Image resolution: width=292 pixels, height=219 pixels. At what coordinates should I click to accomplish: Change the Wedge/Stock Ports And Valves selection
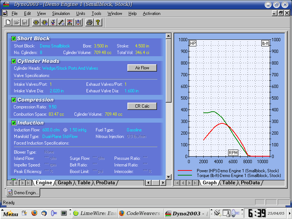[70, 68]
